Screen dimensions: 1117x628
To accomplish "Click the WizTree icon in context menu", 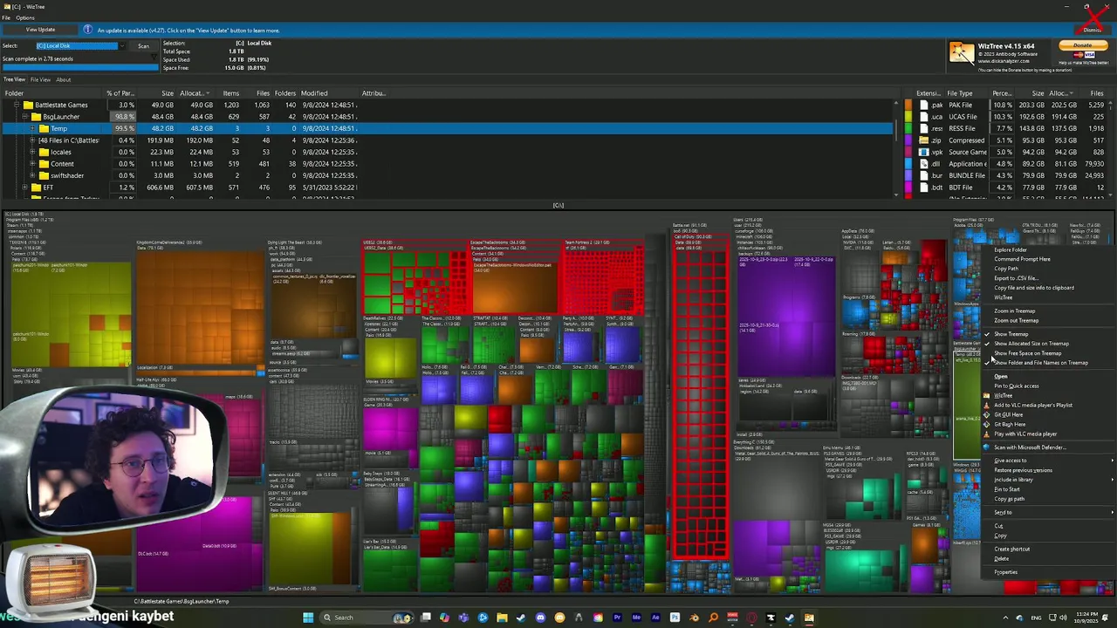I will [986, 395].
